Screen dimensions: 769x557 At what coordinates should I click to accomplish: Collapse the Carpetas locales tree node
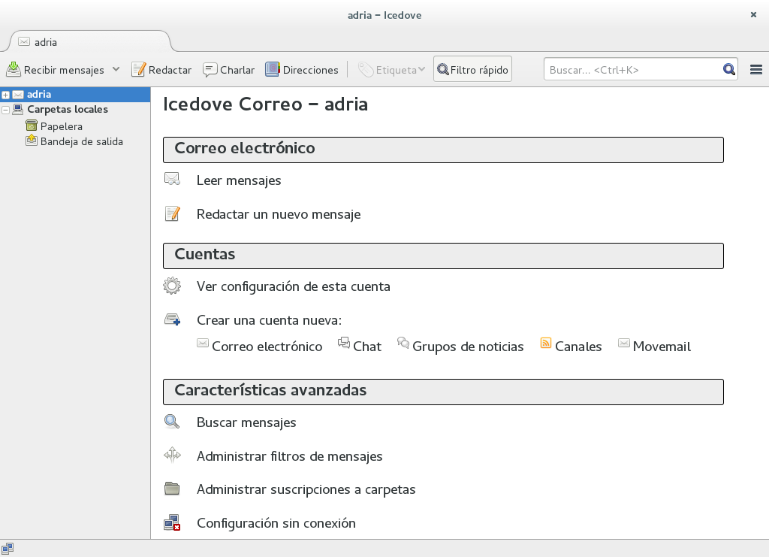pyautogui.click(x=5, y=110)
